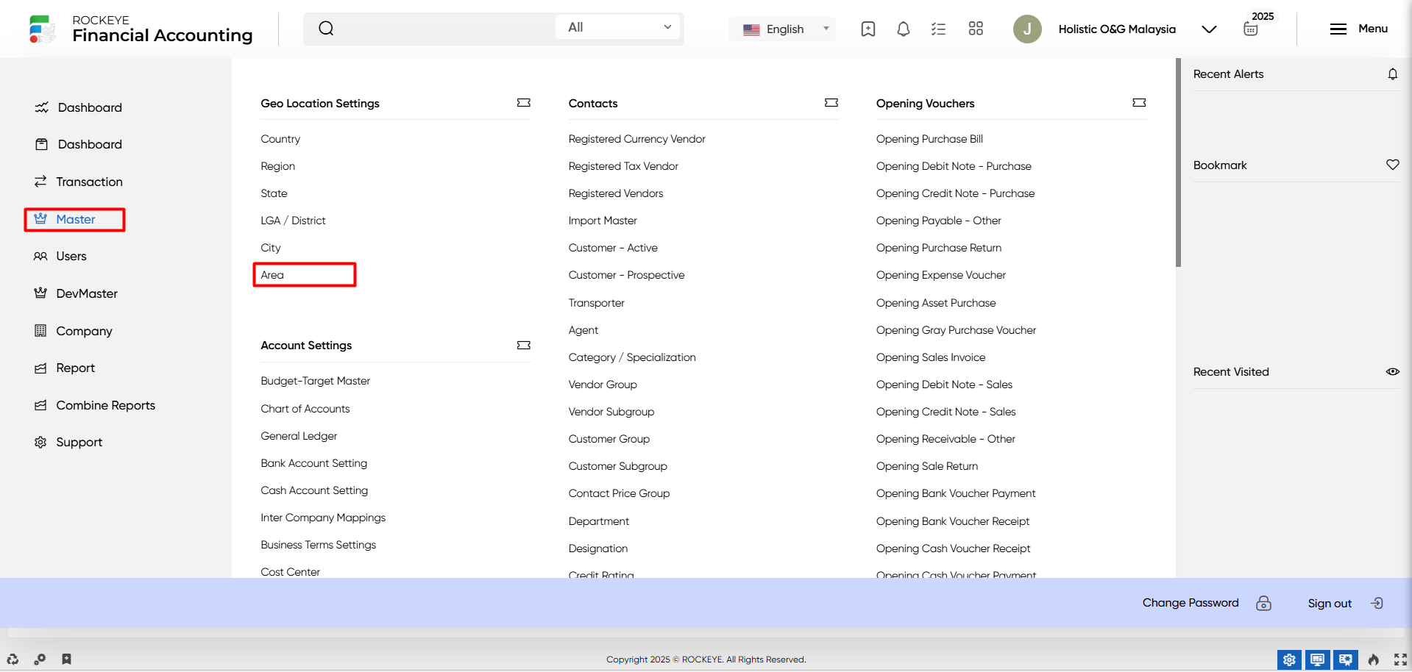Click the Change Password lock icon
The height and width of the screenshot is (672, 1412).
pyautogui.click(x=1263, y=603)
